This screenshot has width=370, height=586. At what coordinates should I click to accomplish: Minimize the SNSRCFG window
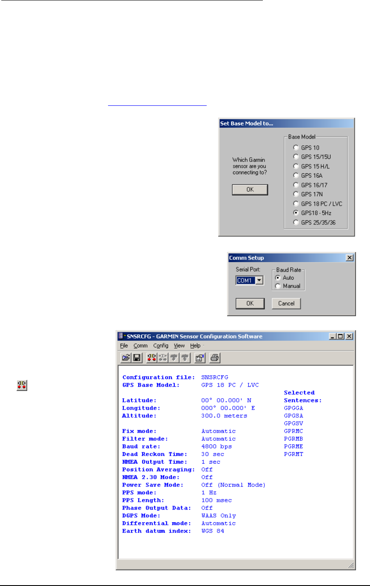(333, 336)
